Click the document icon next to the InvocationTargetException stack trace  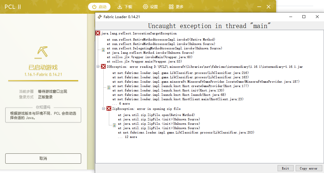103,49
